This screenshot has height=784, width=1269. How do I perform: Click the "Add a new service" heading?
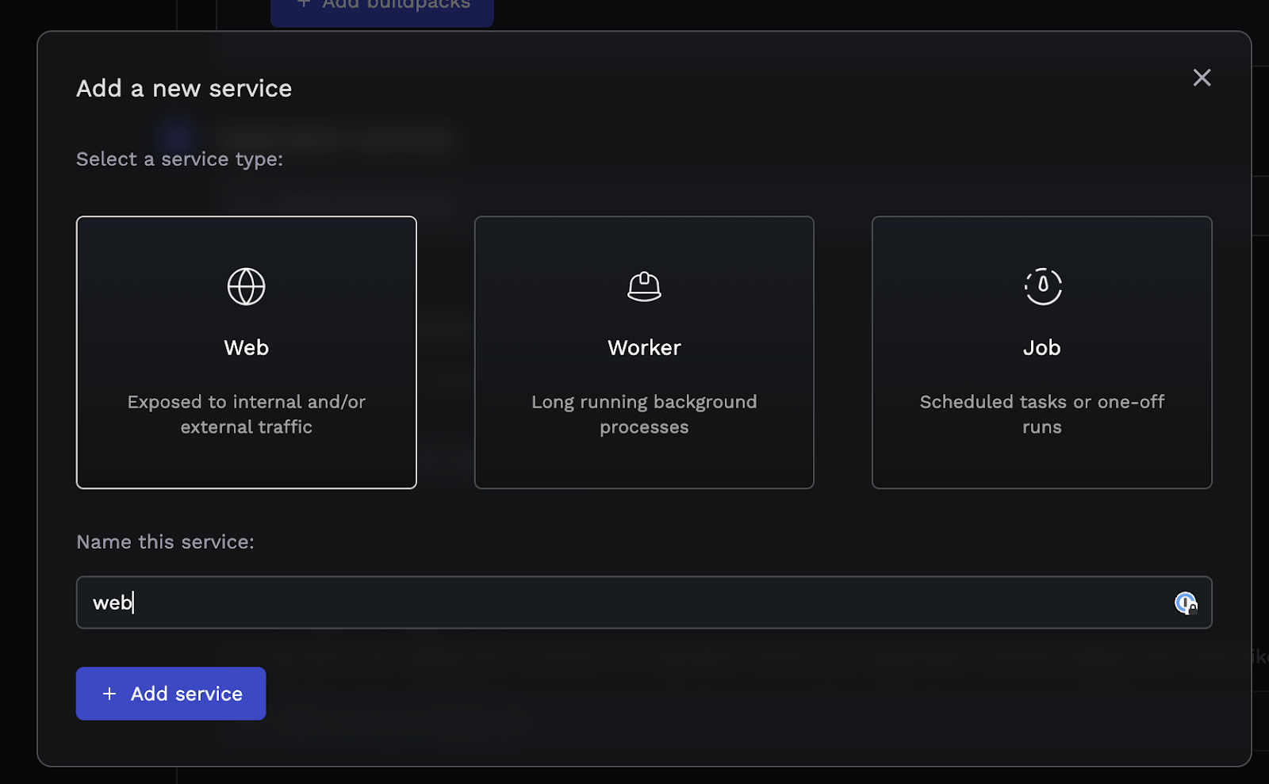pos(184,88)
